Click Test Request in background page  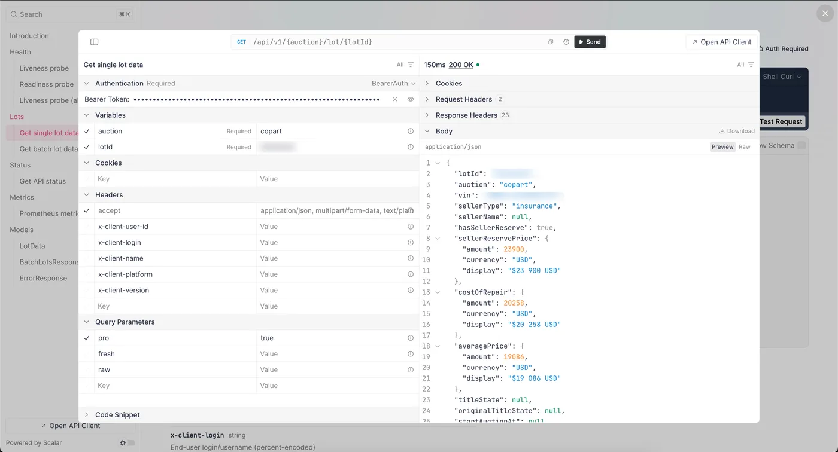click(x=781, y=121)
